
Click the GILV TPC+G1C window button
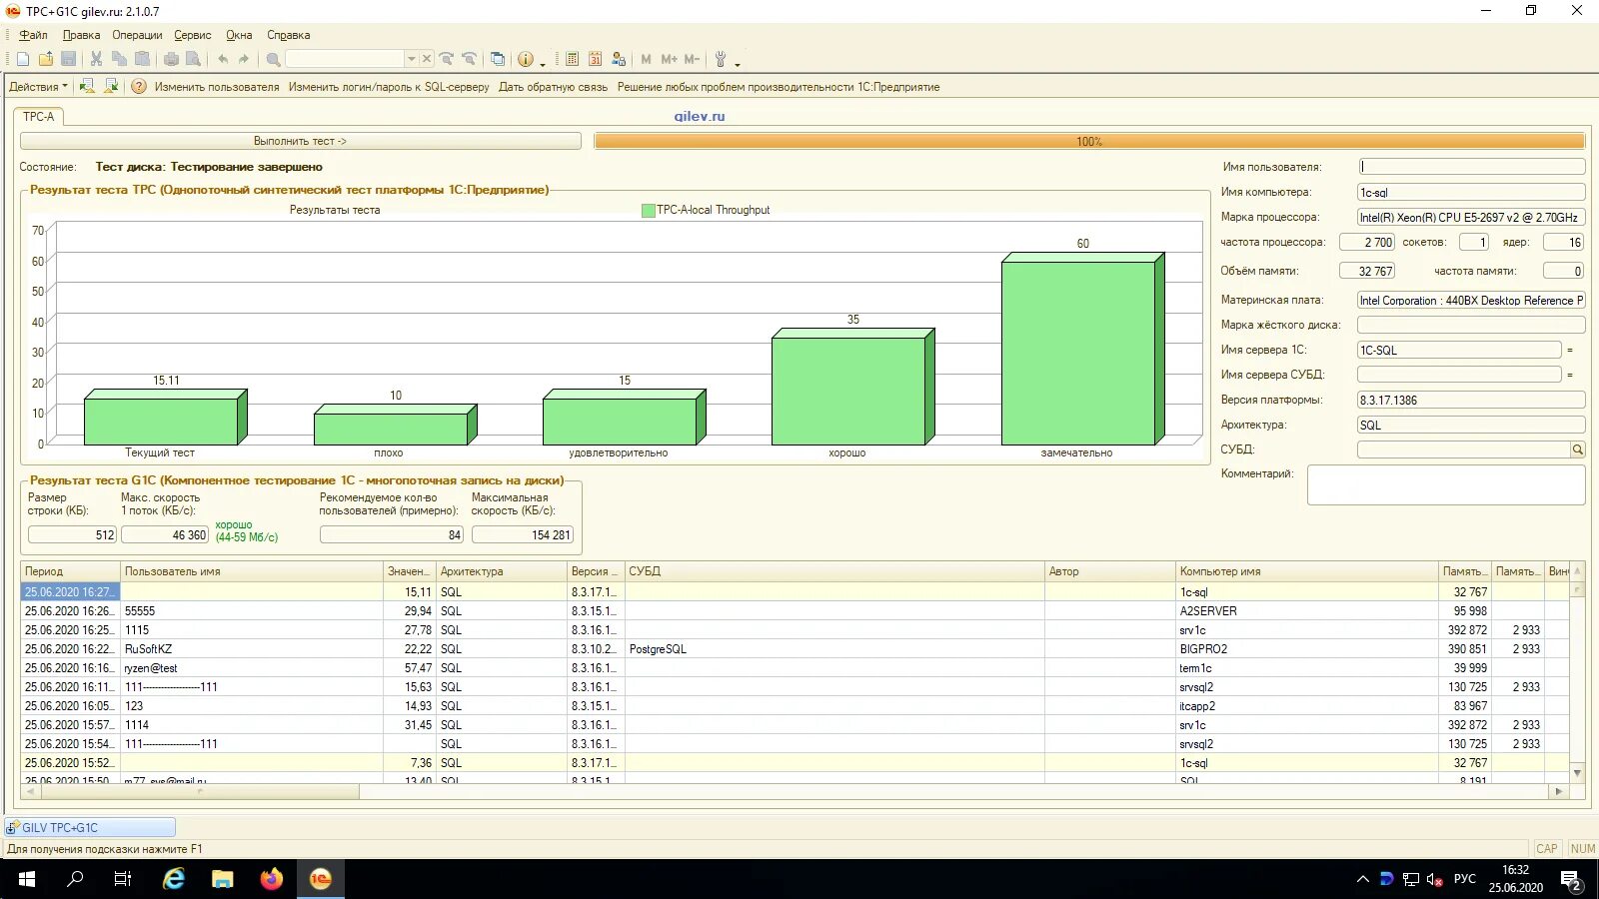click(90, 827)
